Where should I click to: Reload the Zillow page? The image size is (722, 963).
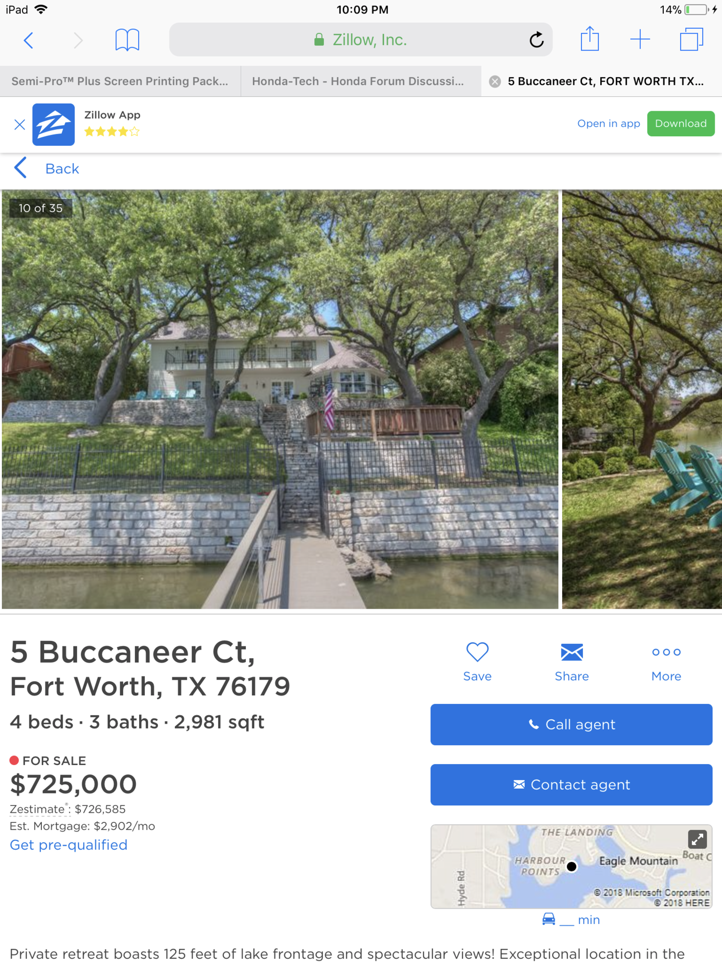(536, 40)
